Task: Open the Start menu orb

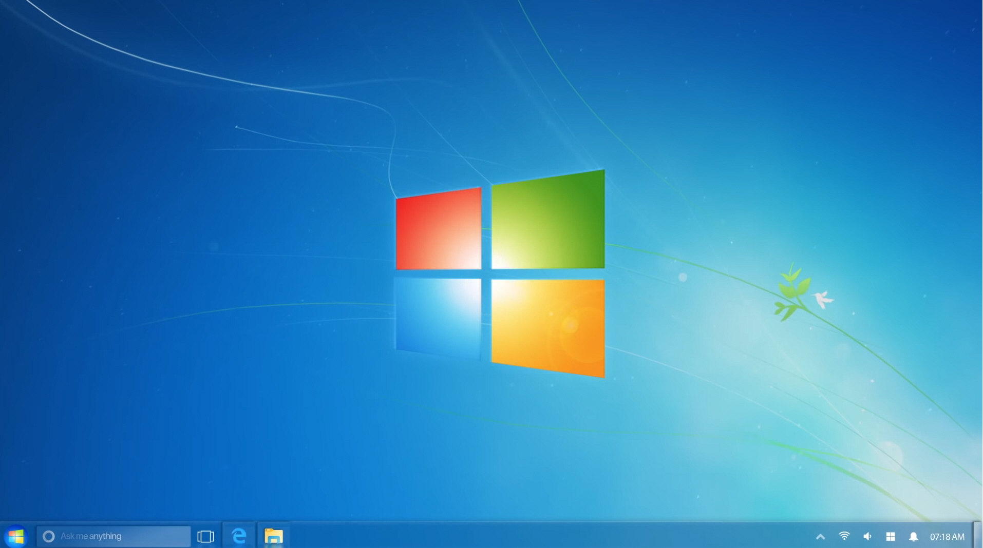Action: coord(16,536)
